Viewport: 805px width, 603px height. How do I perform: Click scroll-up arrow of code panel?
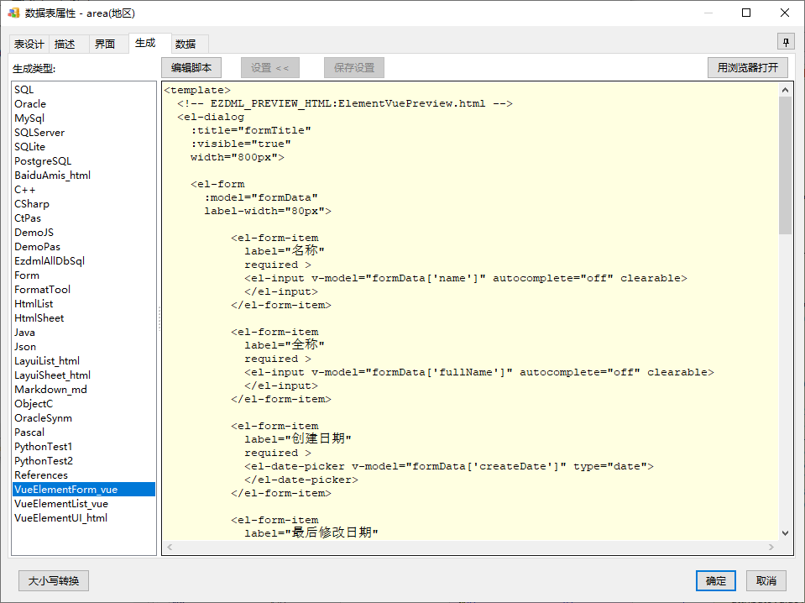click(x=785, y=90)
